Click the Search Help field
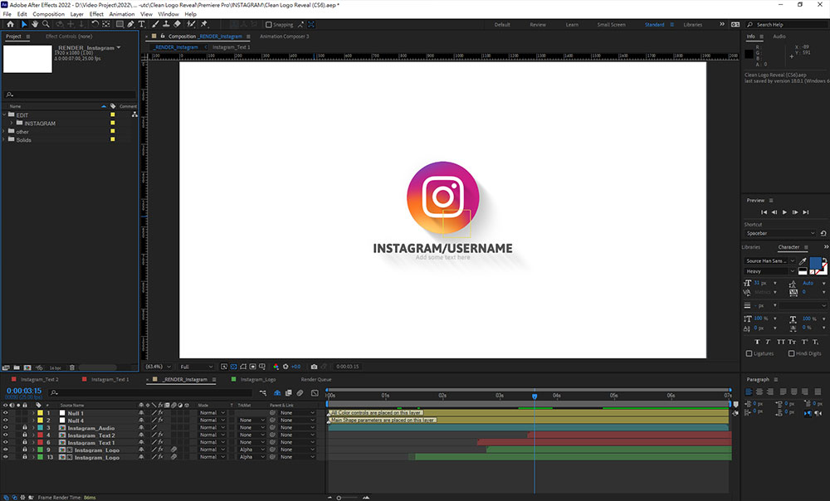Screen dimensions: 830x501 pyautogui.click(x=788, y=25)
